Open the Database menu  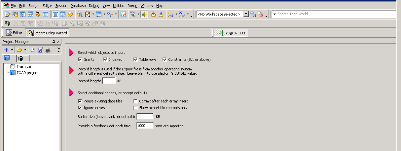[x=78, y=6]
